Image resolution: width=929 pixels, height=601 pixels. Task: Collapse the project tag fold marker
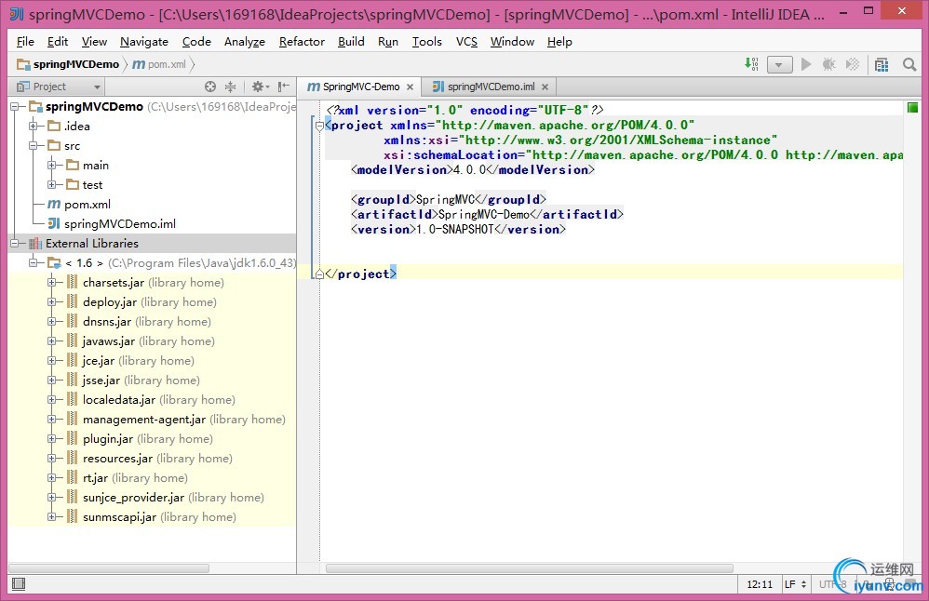point(320,126)
